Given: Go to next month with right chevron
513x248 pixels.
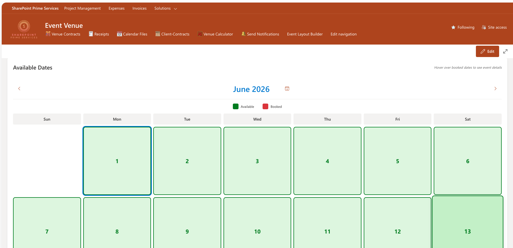Looking at the screenshot, I should pos(495,89).
